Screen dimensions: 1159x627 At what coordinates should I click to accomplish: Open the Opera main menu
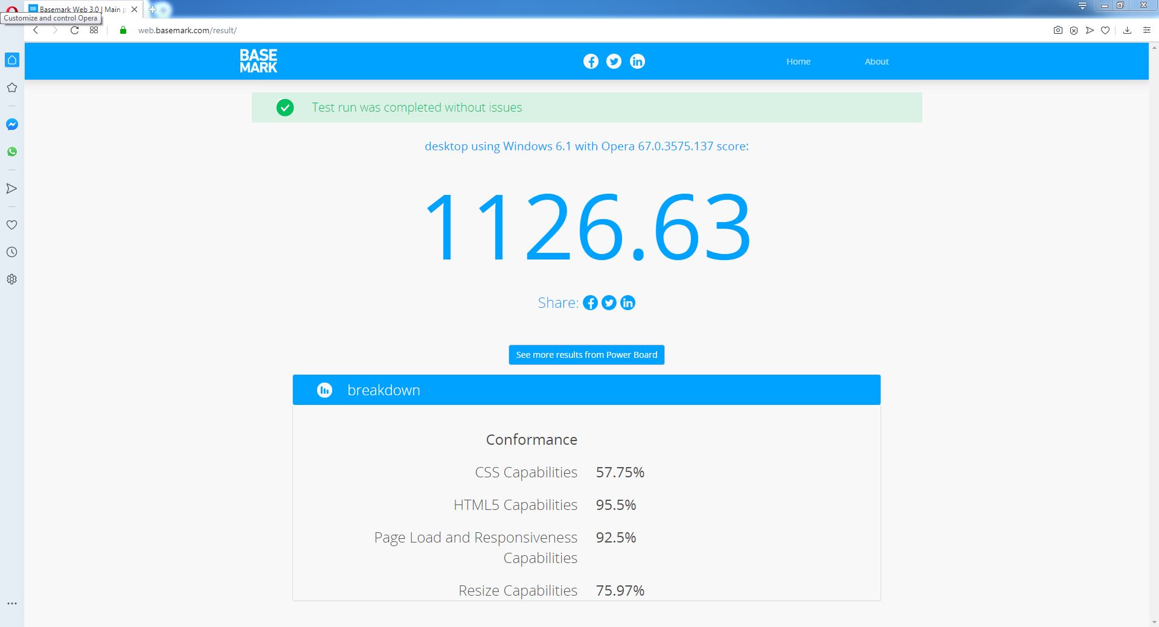pyautogui.click(x=11, y=9)
